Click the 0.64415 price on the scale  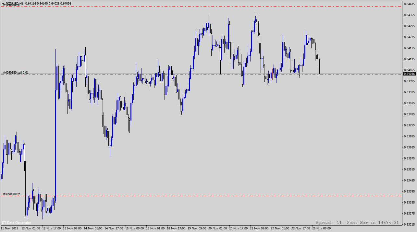(x=410, y=4)
